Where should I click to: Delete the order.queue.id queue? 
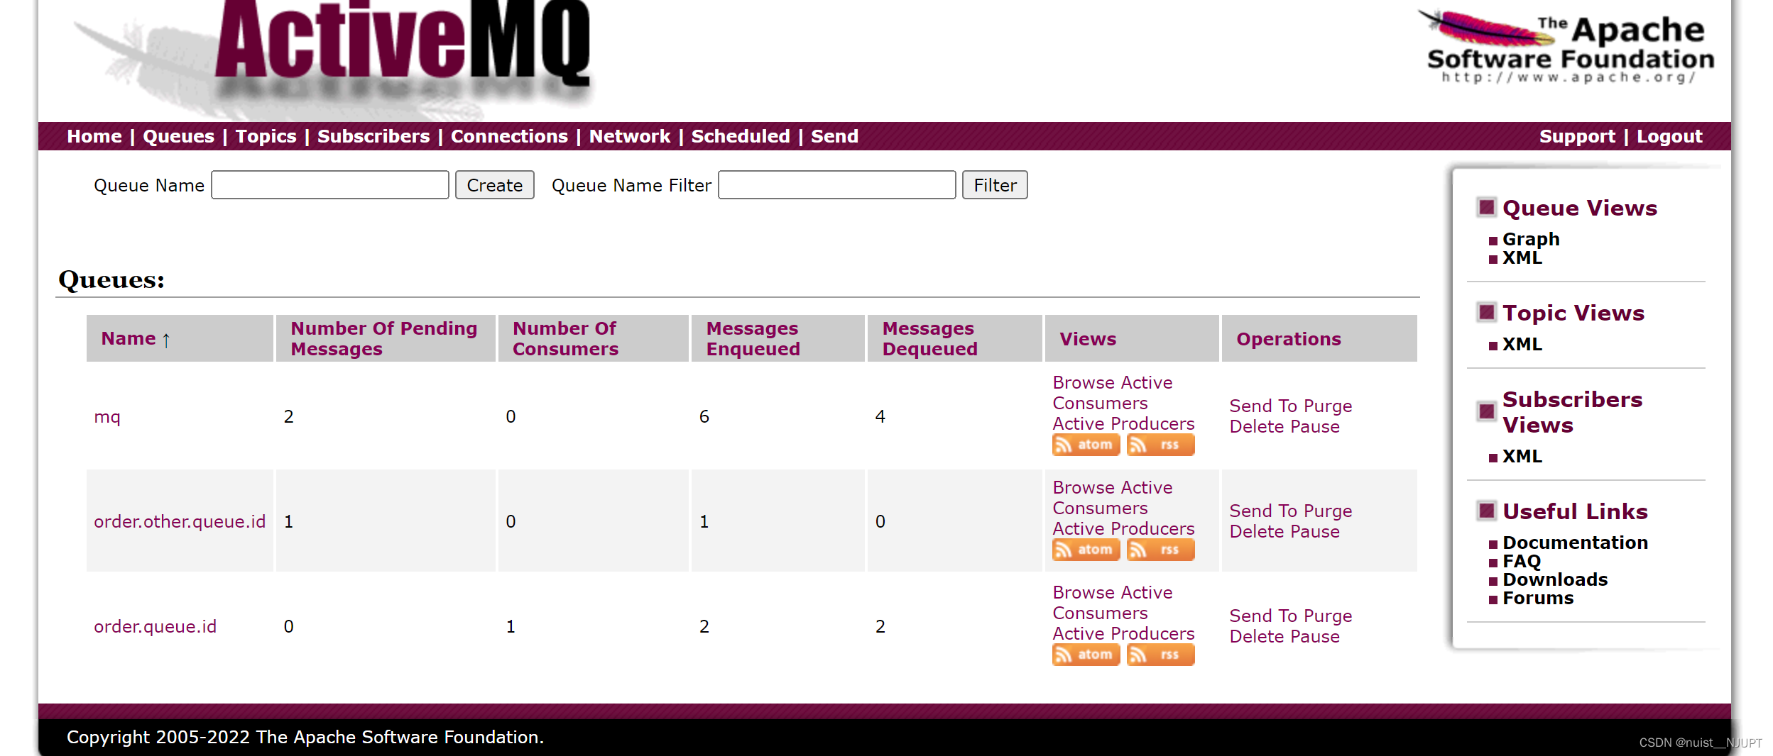pos(1257,636)
